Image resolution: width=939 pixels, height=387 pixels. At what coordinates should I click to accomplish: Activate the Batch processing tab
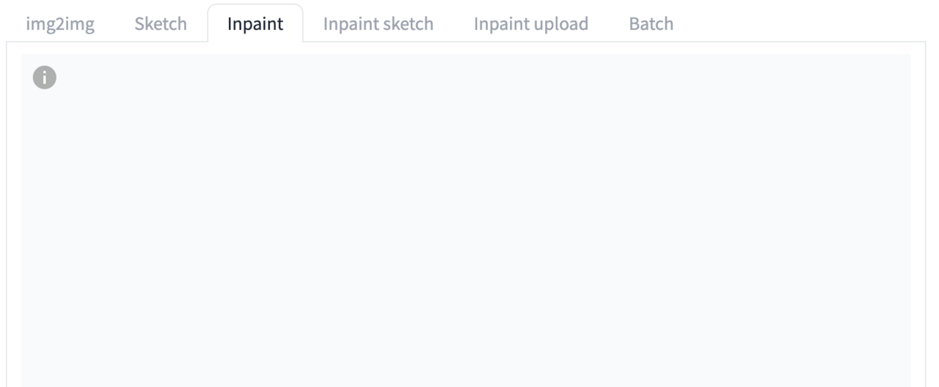click(651, 23)
